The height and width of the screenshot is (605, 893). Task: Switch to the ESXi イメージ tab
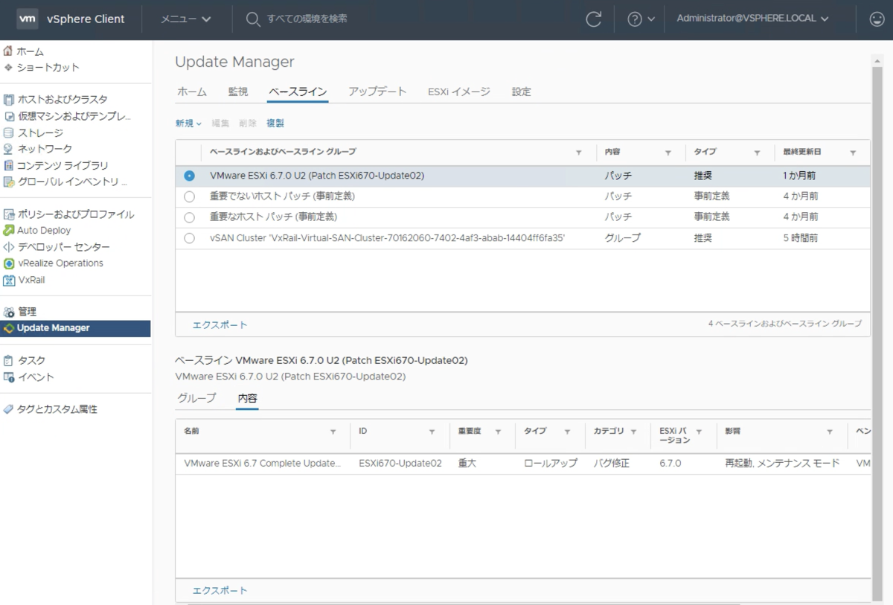[459, 92]
